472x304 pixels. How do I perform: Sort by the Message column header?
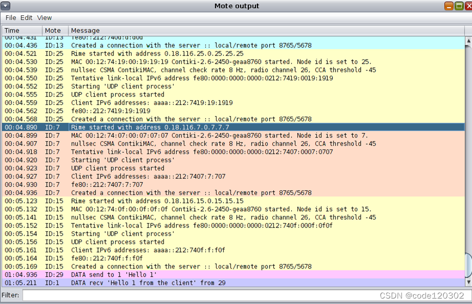(266, 31)
